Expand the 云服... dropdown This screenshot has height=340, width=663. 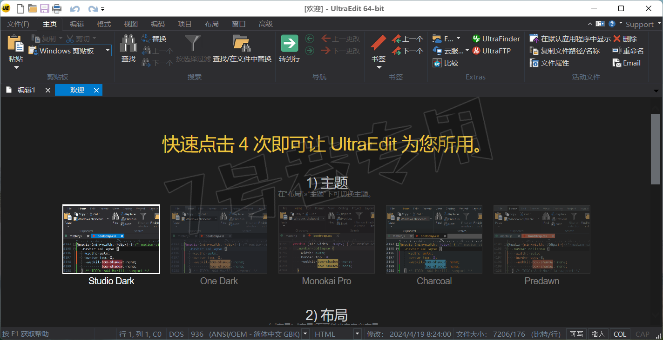pyautogui.click(x=467, y=51)
